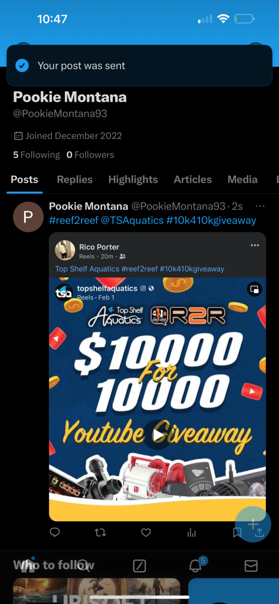Open the Articles tab
Screen dimensions: 279x604
pyautogui.click(x=193, y=180)
